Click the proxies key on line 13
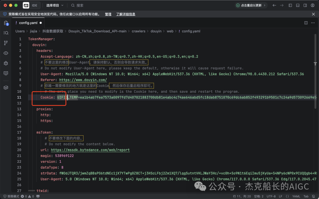 tap(44, 109)
